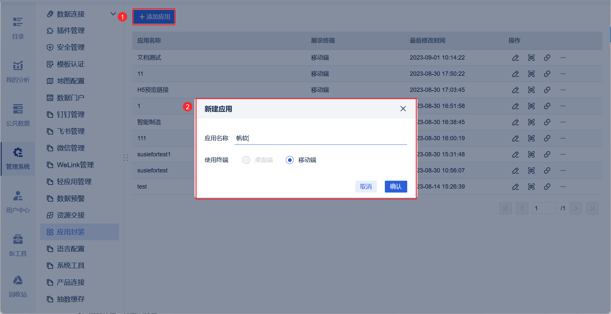Confirm the new app with 确认
The width and height of the screenshot is (611, 314).
pos(396,187)
